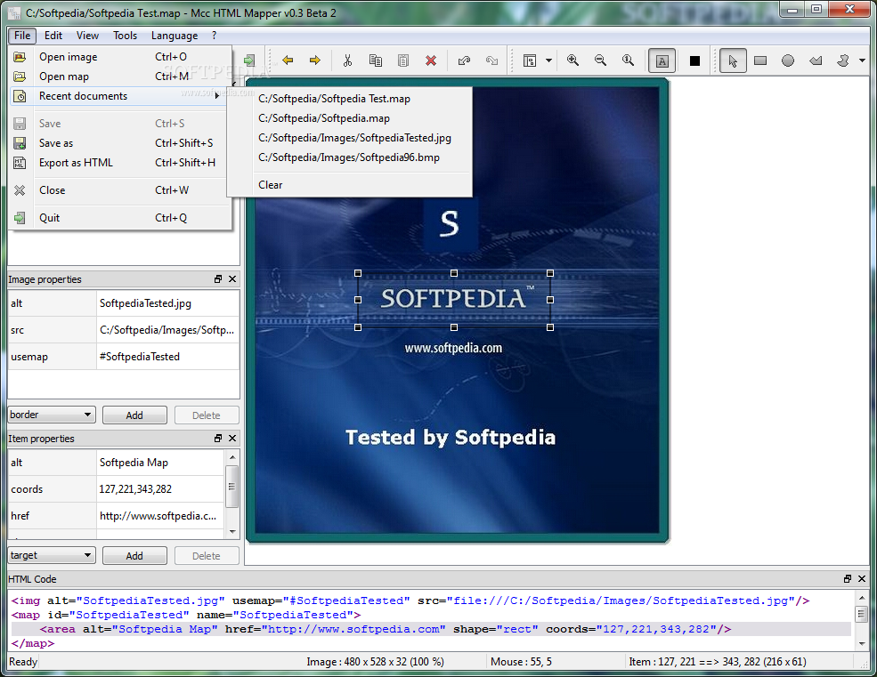Click the HTML Code panel vertical scrollbar
The image size is (877, 677).
click(861, 621)
